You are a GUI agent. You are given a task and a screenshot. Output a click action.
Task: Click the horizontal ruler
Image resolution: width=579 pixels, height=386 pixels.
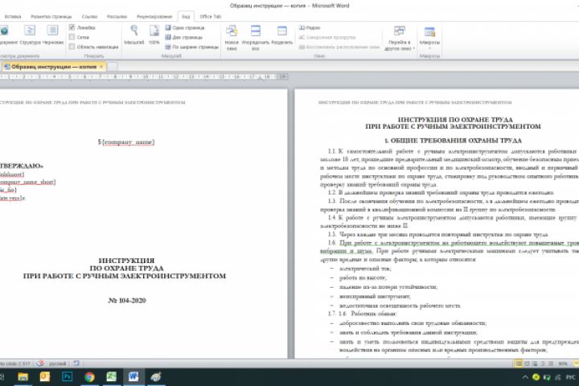coord(144,77)
